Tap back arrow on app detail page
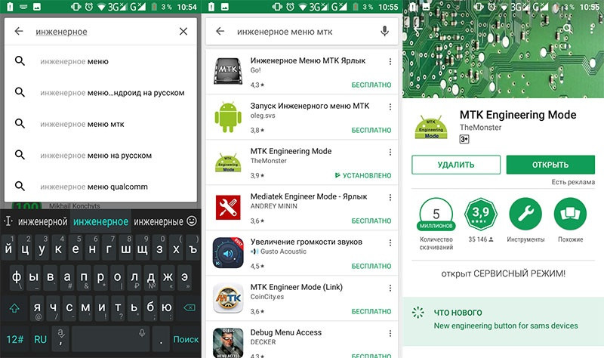Viewport: 604px width, 358px height. pyautogui.click(x=418, y=28)
